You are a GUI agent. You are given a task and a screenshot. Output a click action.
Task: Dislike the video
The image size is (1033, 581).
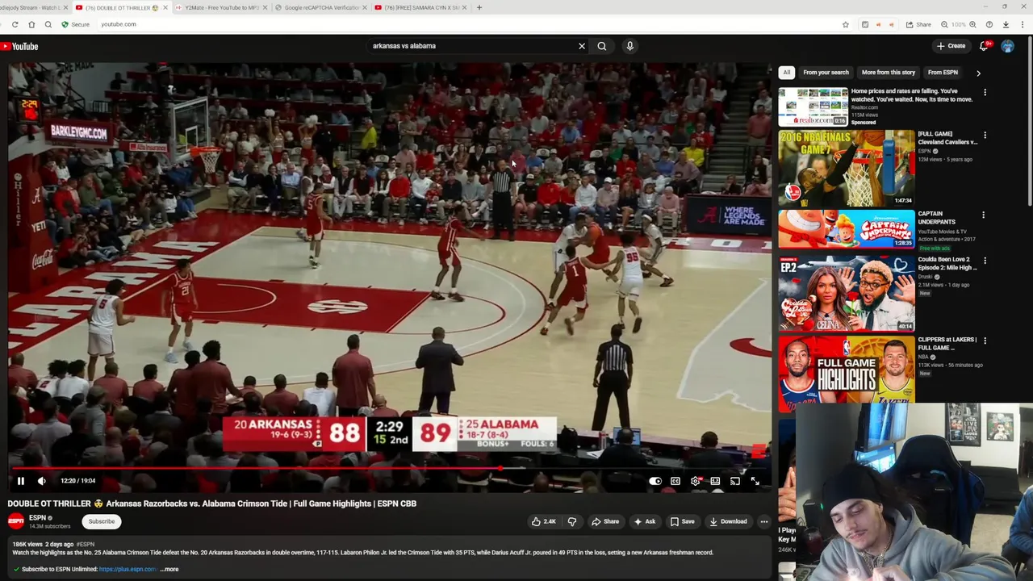572,521
